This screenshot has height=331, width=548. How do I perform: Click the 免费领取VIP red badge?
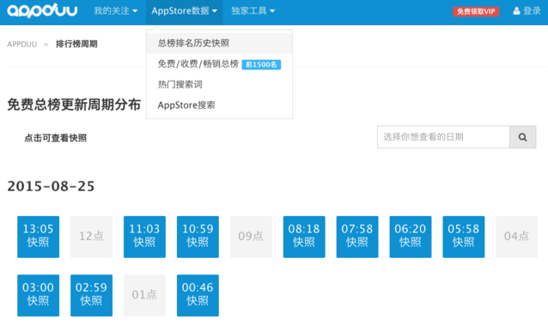click(x=476, y=11)
